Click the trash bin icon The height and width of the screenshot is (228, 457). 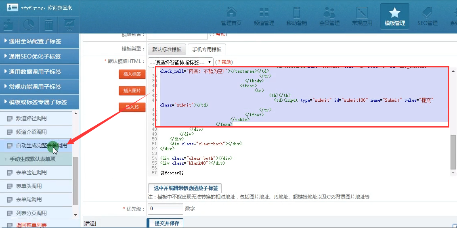click(x=49, y=25)
